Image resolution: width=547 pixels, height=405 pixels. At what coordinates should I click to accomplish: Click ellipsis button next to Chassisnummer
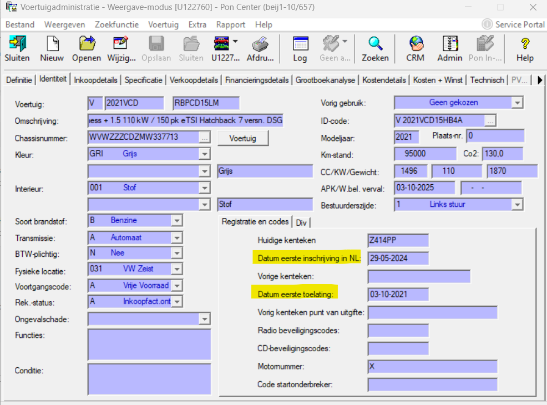[204, 138]
